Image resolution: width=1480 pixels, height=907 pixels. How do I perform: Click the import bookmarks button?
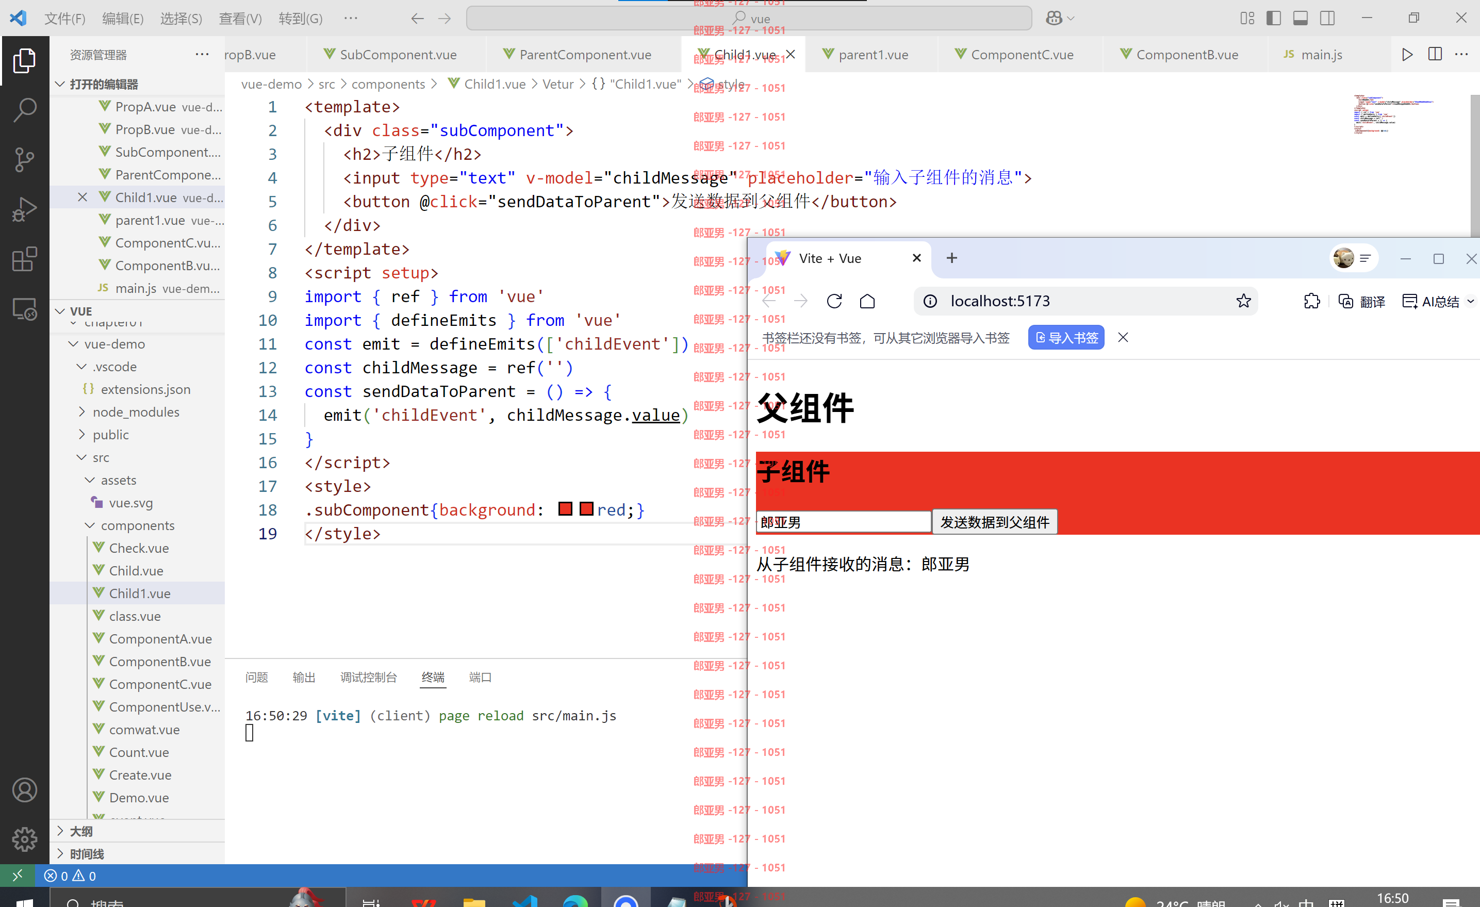pos(1066,338)
